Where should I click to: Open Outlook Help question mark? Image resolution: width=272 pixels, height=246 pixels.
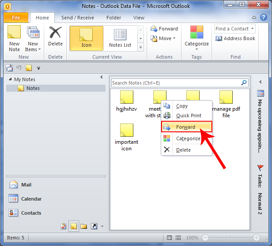264,17
